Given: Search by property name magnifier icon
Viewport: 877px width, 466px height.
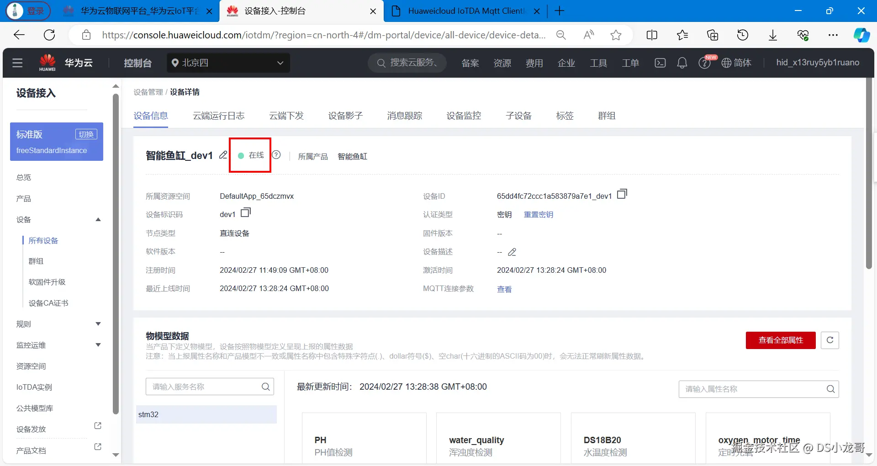Looking at the screenshot, I should pos(831,389).
